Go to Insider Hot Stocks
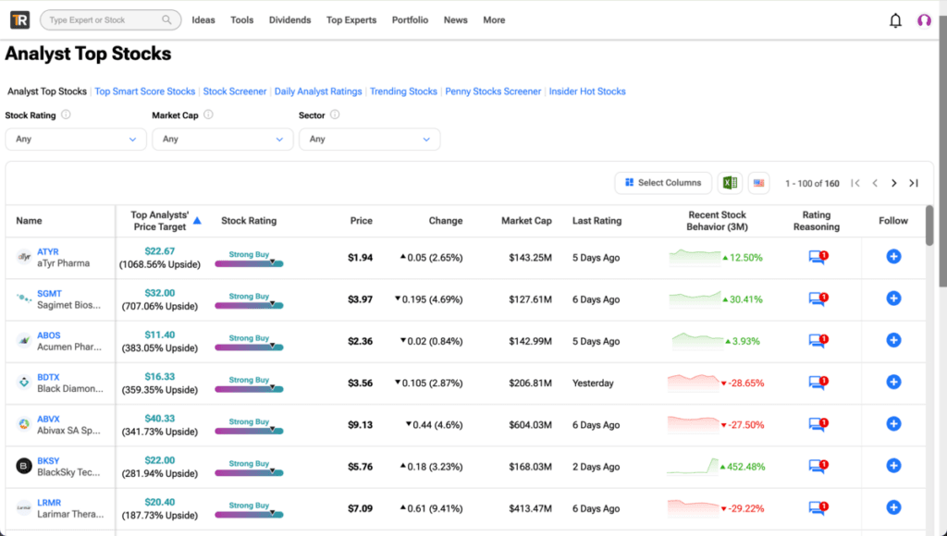The height and width of the screenshot is (536, 947). [x=587, y=91]
